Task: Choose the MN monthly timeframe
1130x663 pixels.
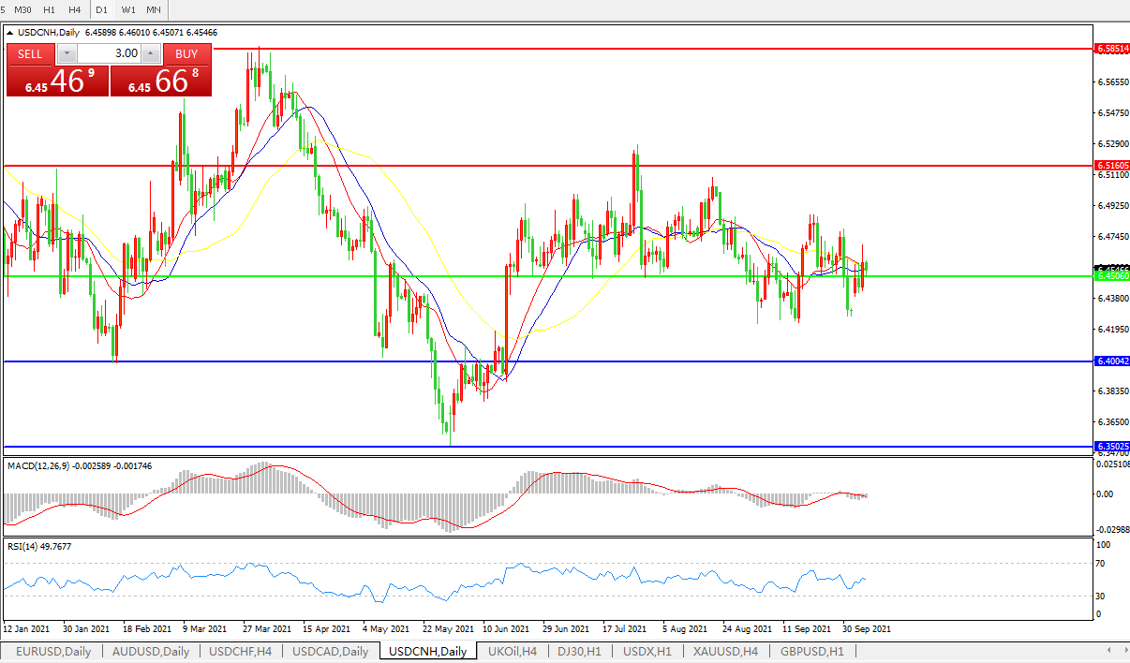Action: (x=154, y=9)
